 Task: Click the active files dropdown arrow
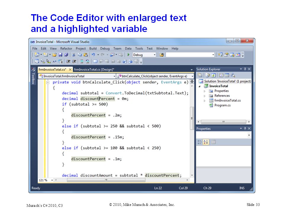192,70
